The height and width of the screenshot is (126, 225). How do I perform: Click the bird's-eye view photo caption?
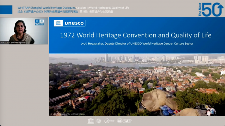(x=70, y=114)
